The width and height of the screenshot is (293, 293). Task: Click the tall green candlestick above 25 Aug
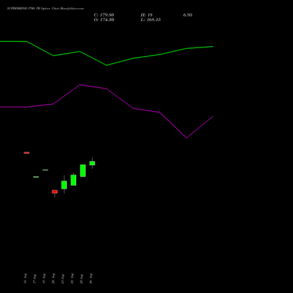point(83,171)
